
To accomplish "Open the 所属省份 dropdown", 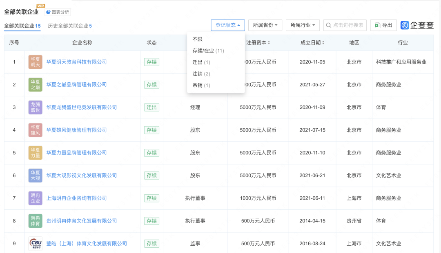I will point(265,25).
